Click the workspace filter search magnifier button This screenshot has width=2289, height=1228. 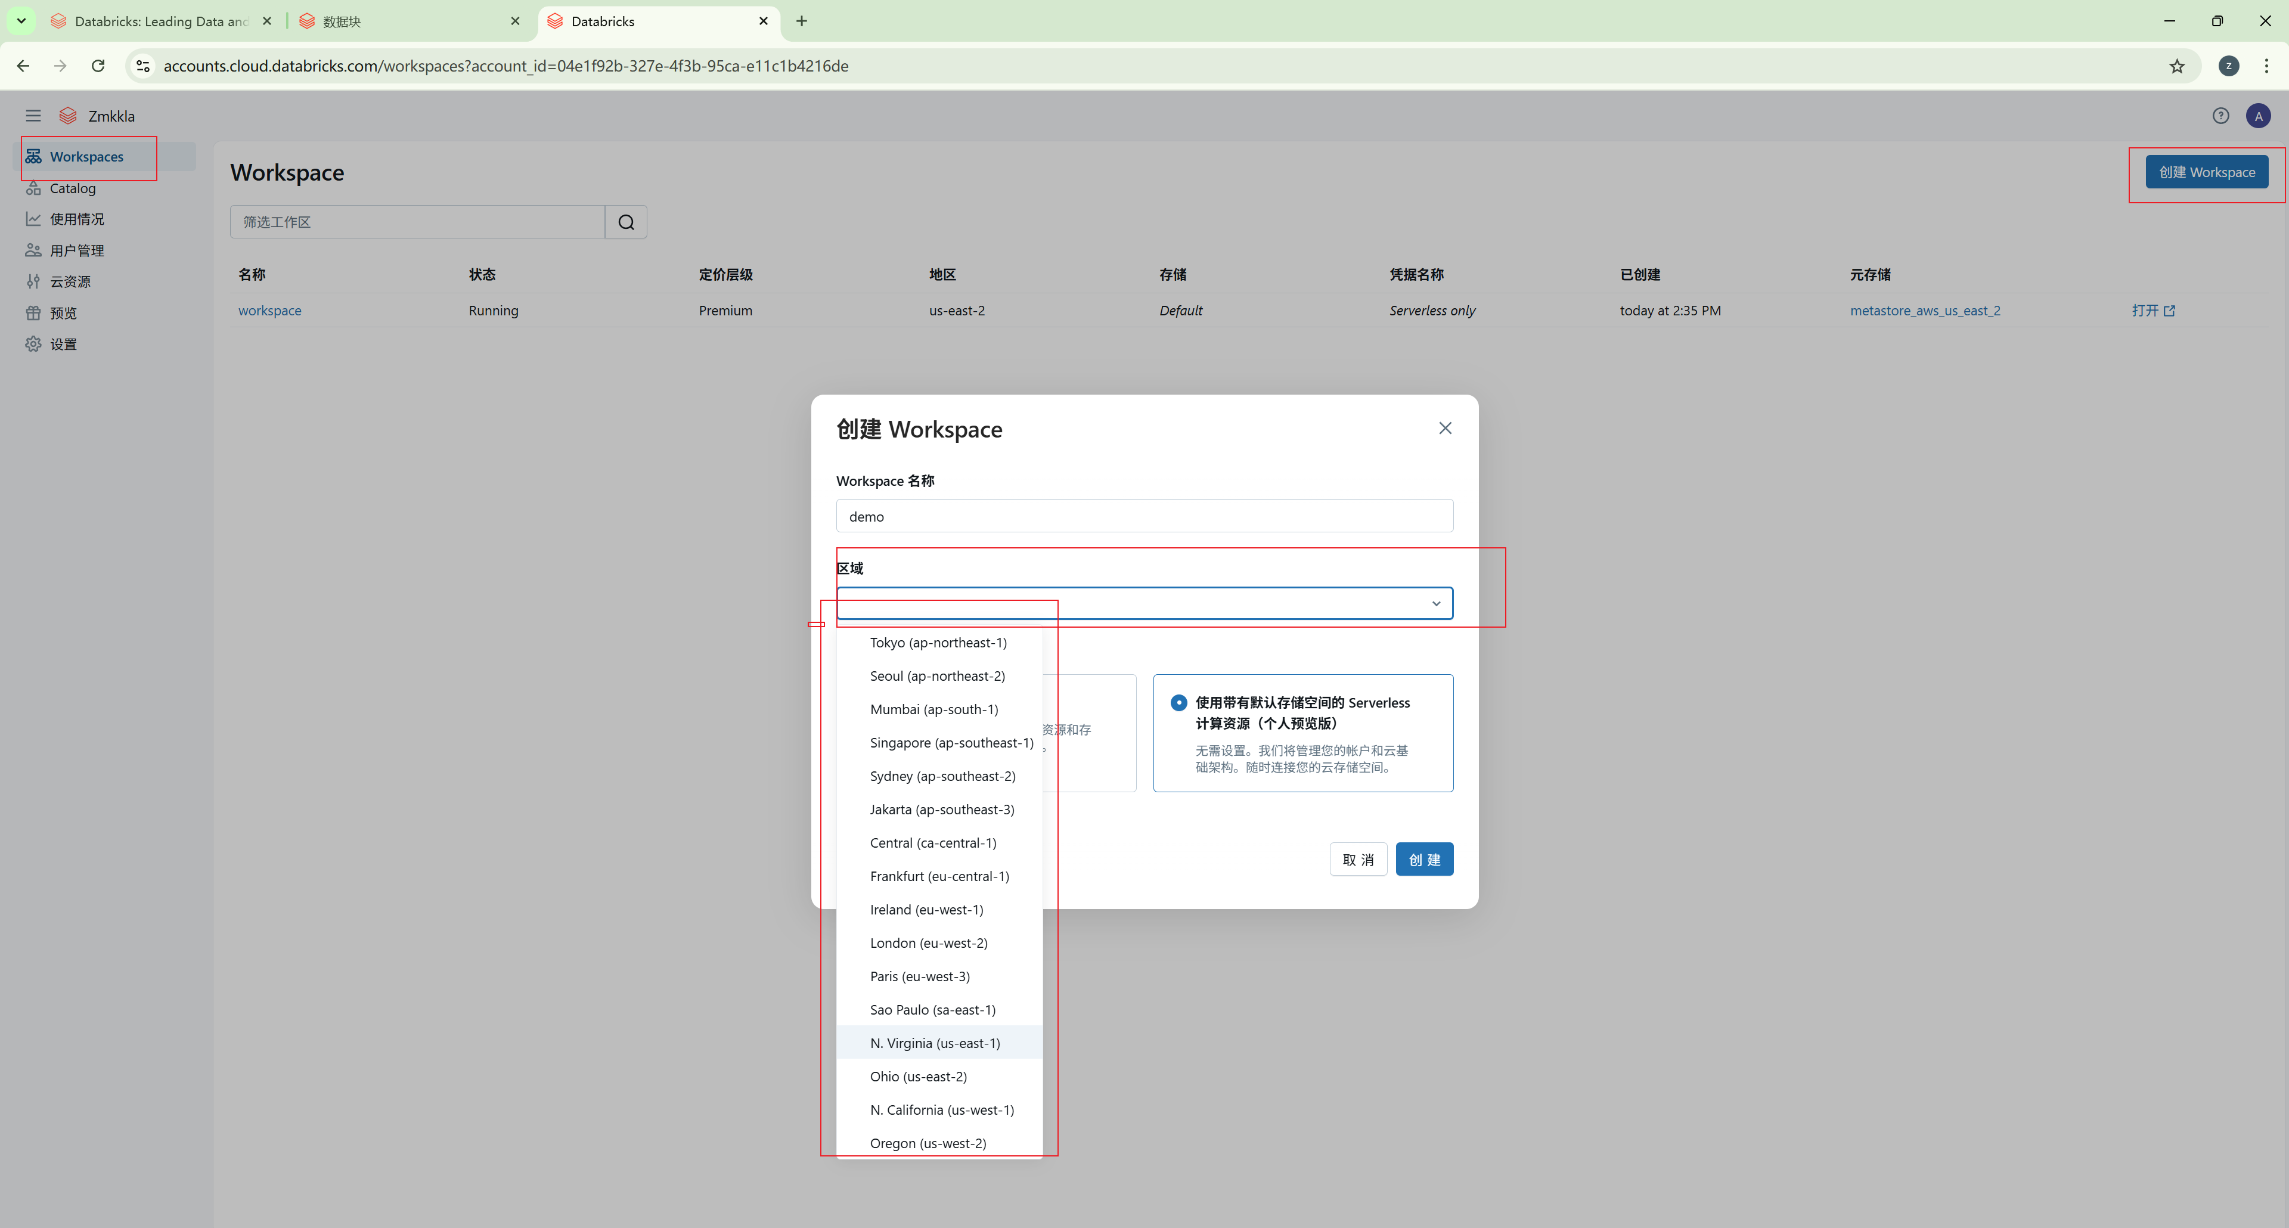click(x=626, y=222)
